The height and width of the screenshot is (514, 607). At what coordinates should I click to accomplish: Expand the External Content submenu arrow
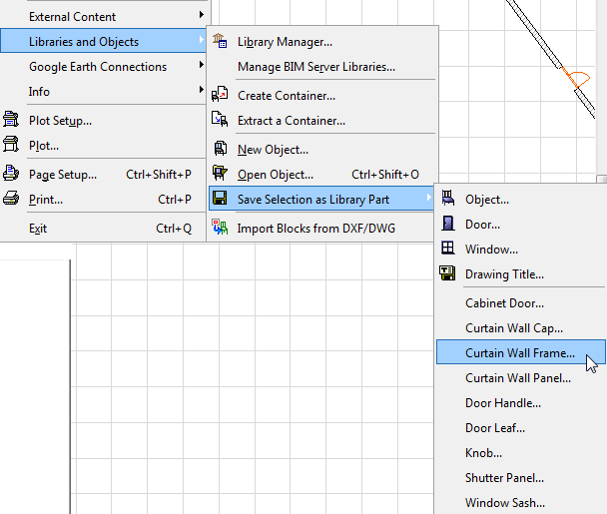pos(202,15)
